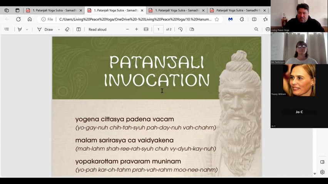Toggle fit to width view
The image size is (328, 184).
[x=146, y=29]
